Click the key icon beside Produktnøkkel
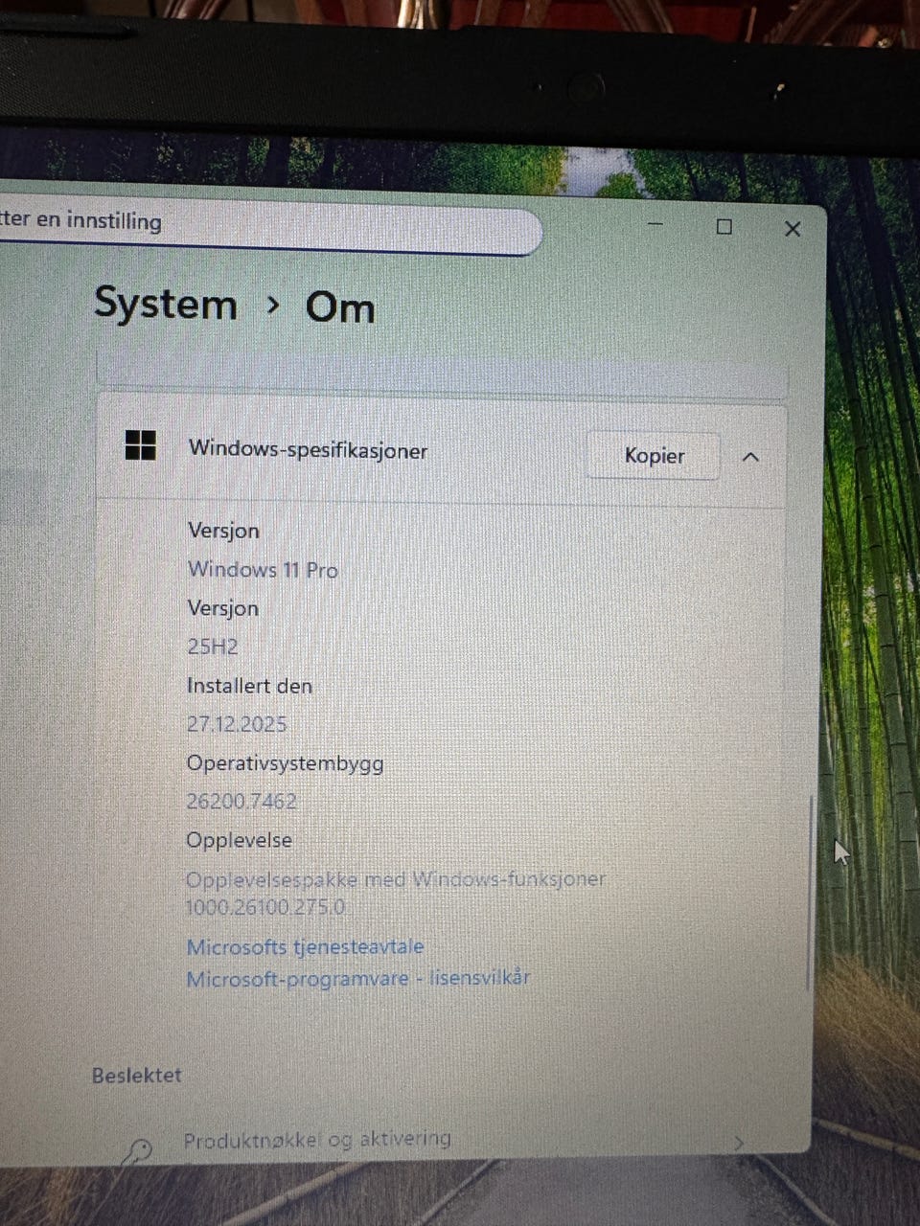This screenshot has width=920, height=1226. point(136,1150)
